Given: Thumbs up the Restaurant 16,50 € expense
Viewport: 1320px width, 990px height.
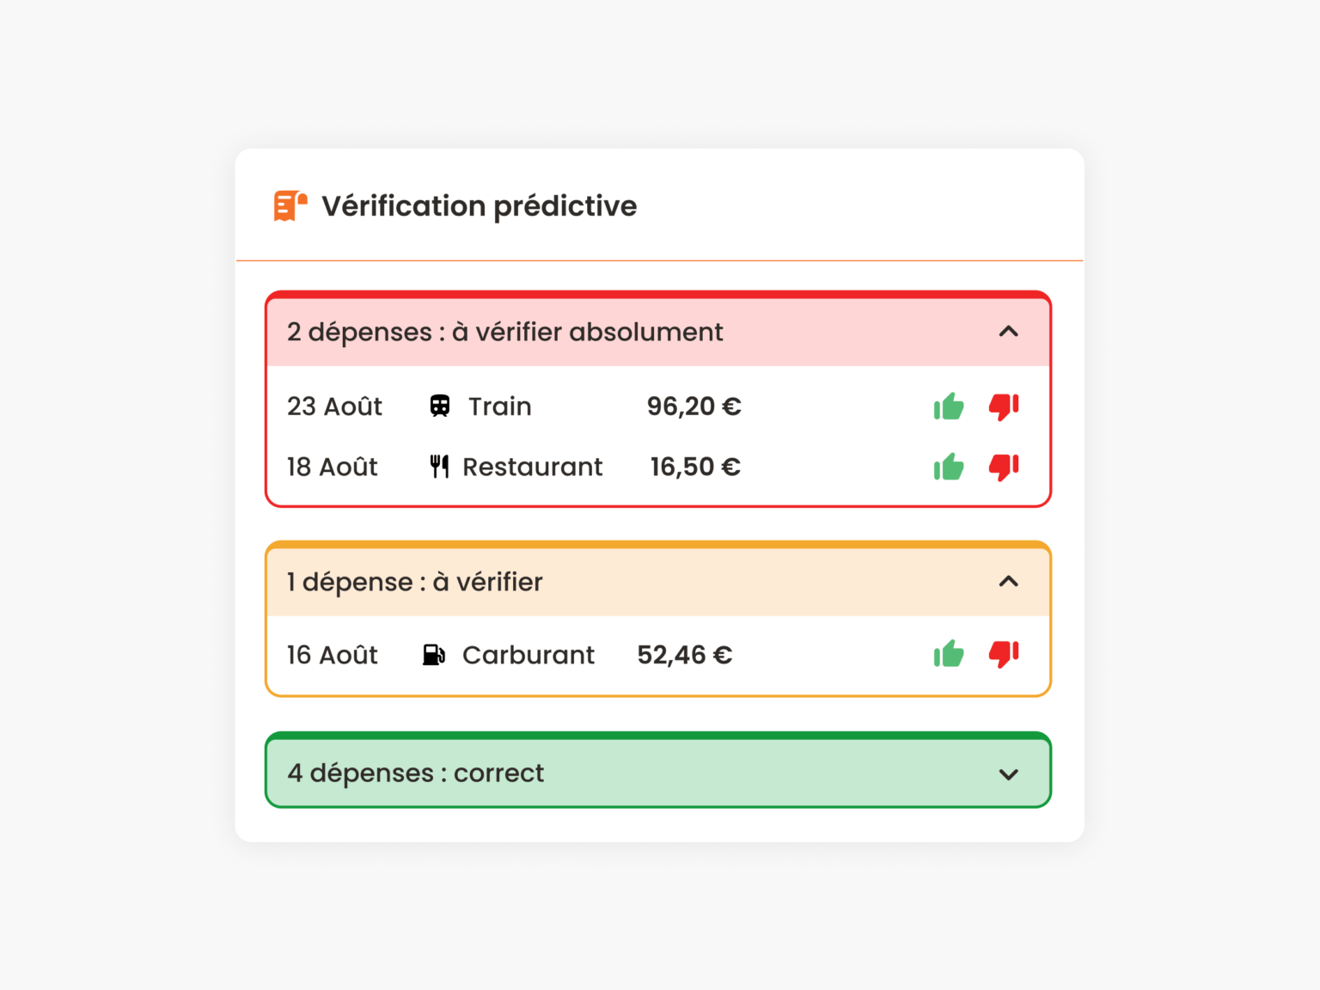Looking at the screenshot, I should pos(949,467).
